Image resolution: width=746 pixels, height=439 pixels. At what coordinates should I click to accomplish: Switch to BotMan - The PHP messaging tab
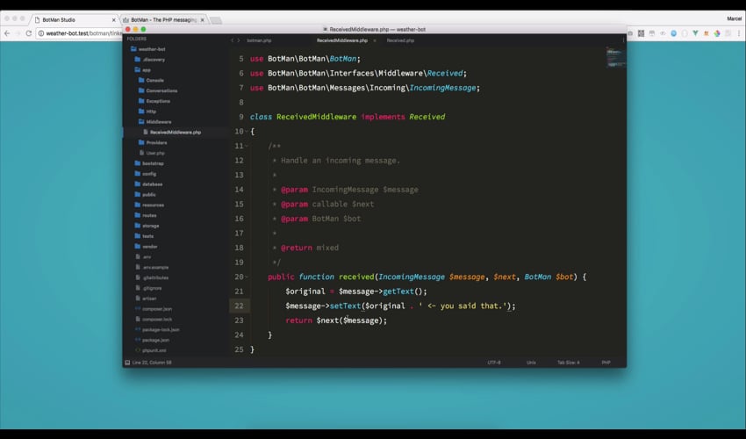(x=163, y=20)
